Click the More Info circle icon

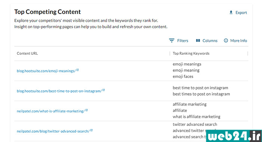tap(226, 40)
